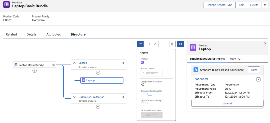Viewport: 270px width, 123px height.
Task: Click hierarchy icon on Laptop group node
Action: tap(123, 63)
